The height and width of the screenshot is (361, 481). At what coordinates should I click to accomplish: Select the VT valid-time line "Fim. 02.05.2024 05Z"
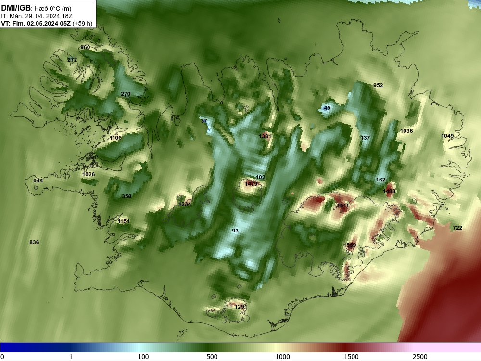pyautogui.click(x=41, y=24)
